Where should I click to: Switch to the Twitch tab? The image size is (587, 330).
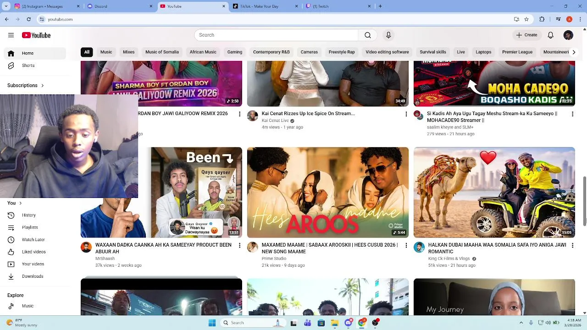coord(338,6)
